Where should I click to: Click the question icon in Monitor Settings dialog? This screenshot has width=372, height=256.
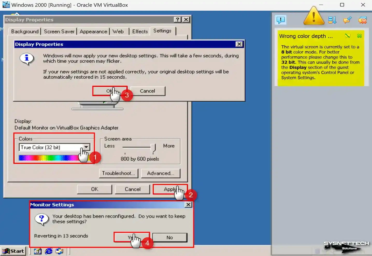click(42, 219)
